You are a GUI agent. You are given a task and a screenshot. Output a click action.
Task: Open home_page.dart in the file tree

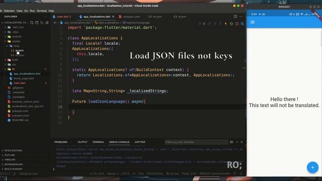tap(25, 78)
